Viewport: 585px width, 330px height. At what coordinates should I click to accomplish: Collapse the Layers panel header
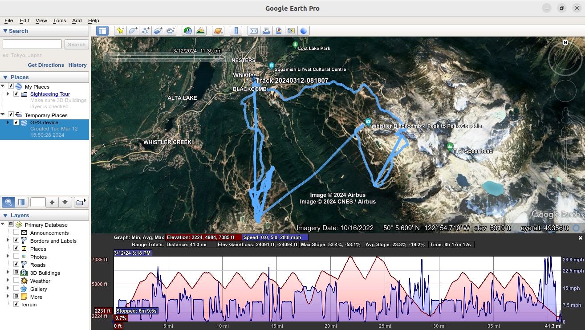45,215
